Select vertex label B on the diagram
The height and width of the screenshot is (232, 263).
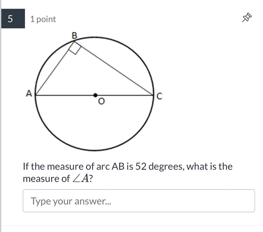pyautogui.click(x=74, y=36)
